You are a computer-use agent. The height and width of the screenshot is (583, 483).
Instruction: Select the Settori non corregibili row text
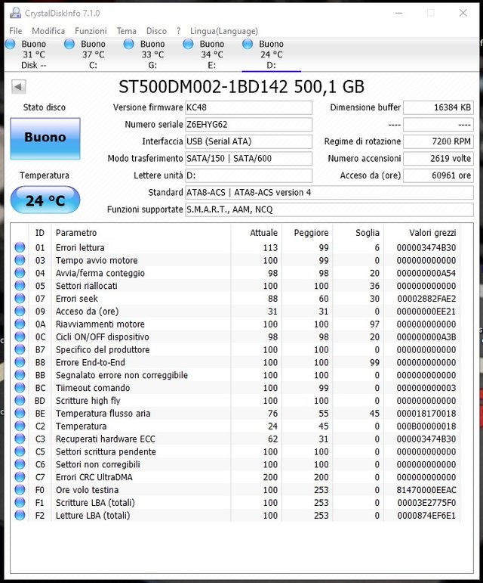click(98, 464)
